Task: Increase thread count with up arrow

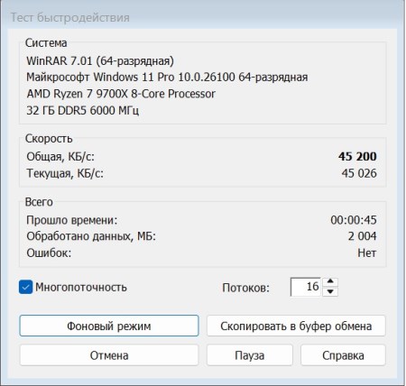Action: [x=330, y=282]
